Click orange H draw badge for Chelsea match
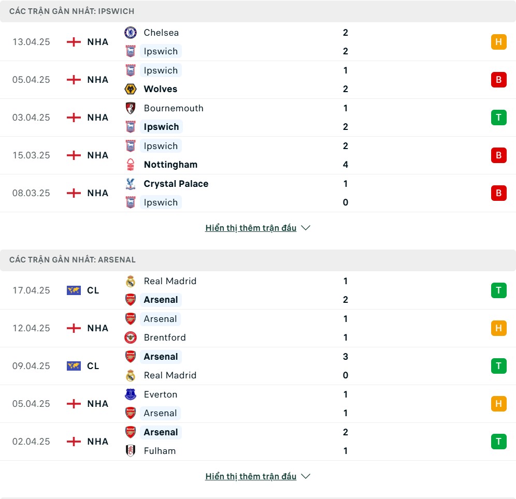Viewport: 516px width, 499px height. point(498,42)
